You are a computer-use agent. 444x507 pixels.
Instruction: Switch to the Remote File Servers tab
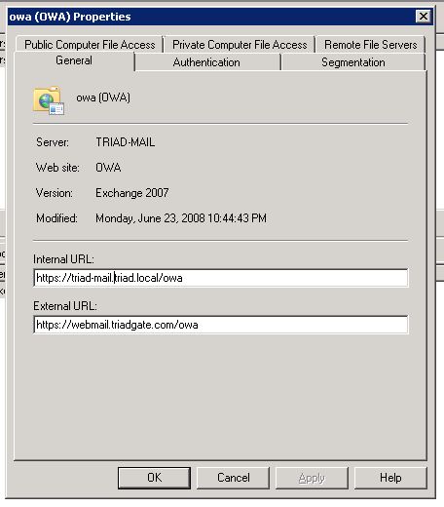pyautogui.click(x=371, y=45)
